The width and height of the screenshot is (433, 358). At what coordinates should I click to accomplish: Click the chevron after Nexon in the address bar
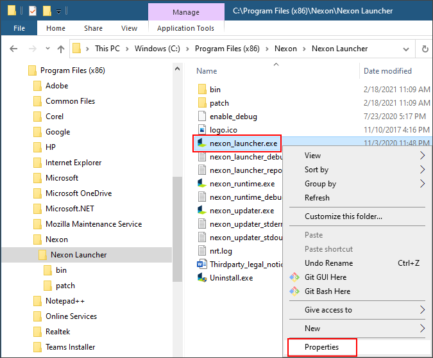tap(304, 49)
